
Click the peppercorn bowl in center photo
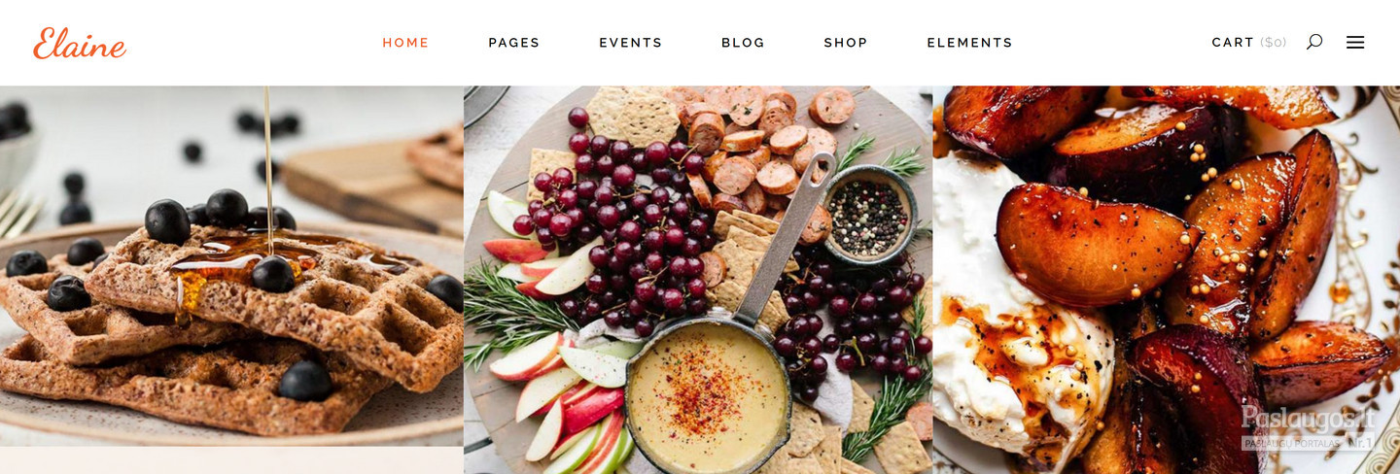point(869,214)
